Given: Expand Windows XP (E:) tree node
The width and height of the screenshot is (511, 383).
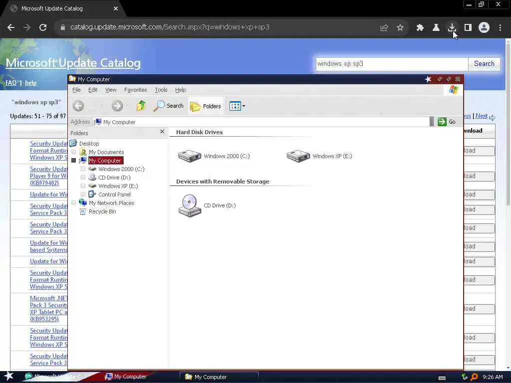Looking at the screenshot, I should click(x=83, y=186).
